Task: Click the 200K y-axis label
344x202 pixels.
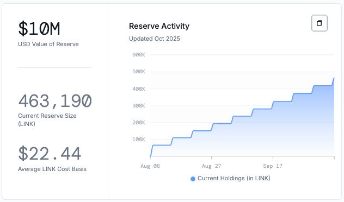Action: [x=139, y=123]
